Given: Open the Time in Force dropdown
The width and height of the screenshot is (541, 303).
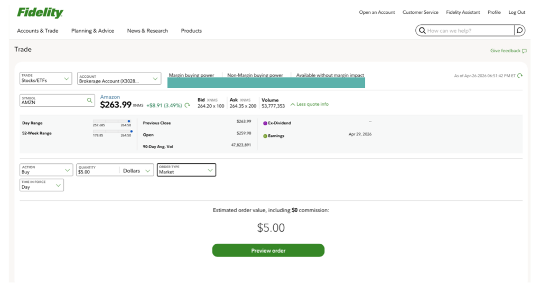Looking at the screenshot, I should [x=42, y=185].
